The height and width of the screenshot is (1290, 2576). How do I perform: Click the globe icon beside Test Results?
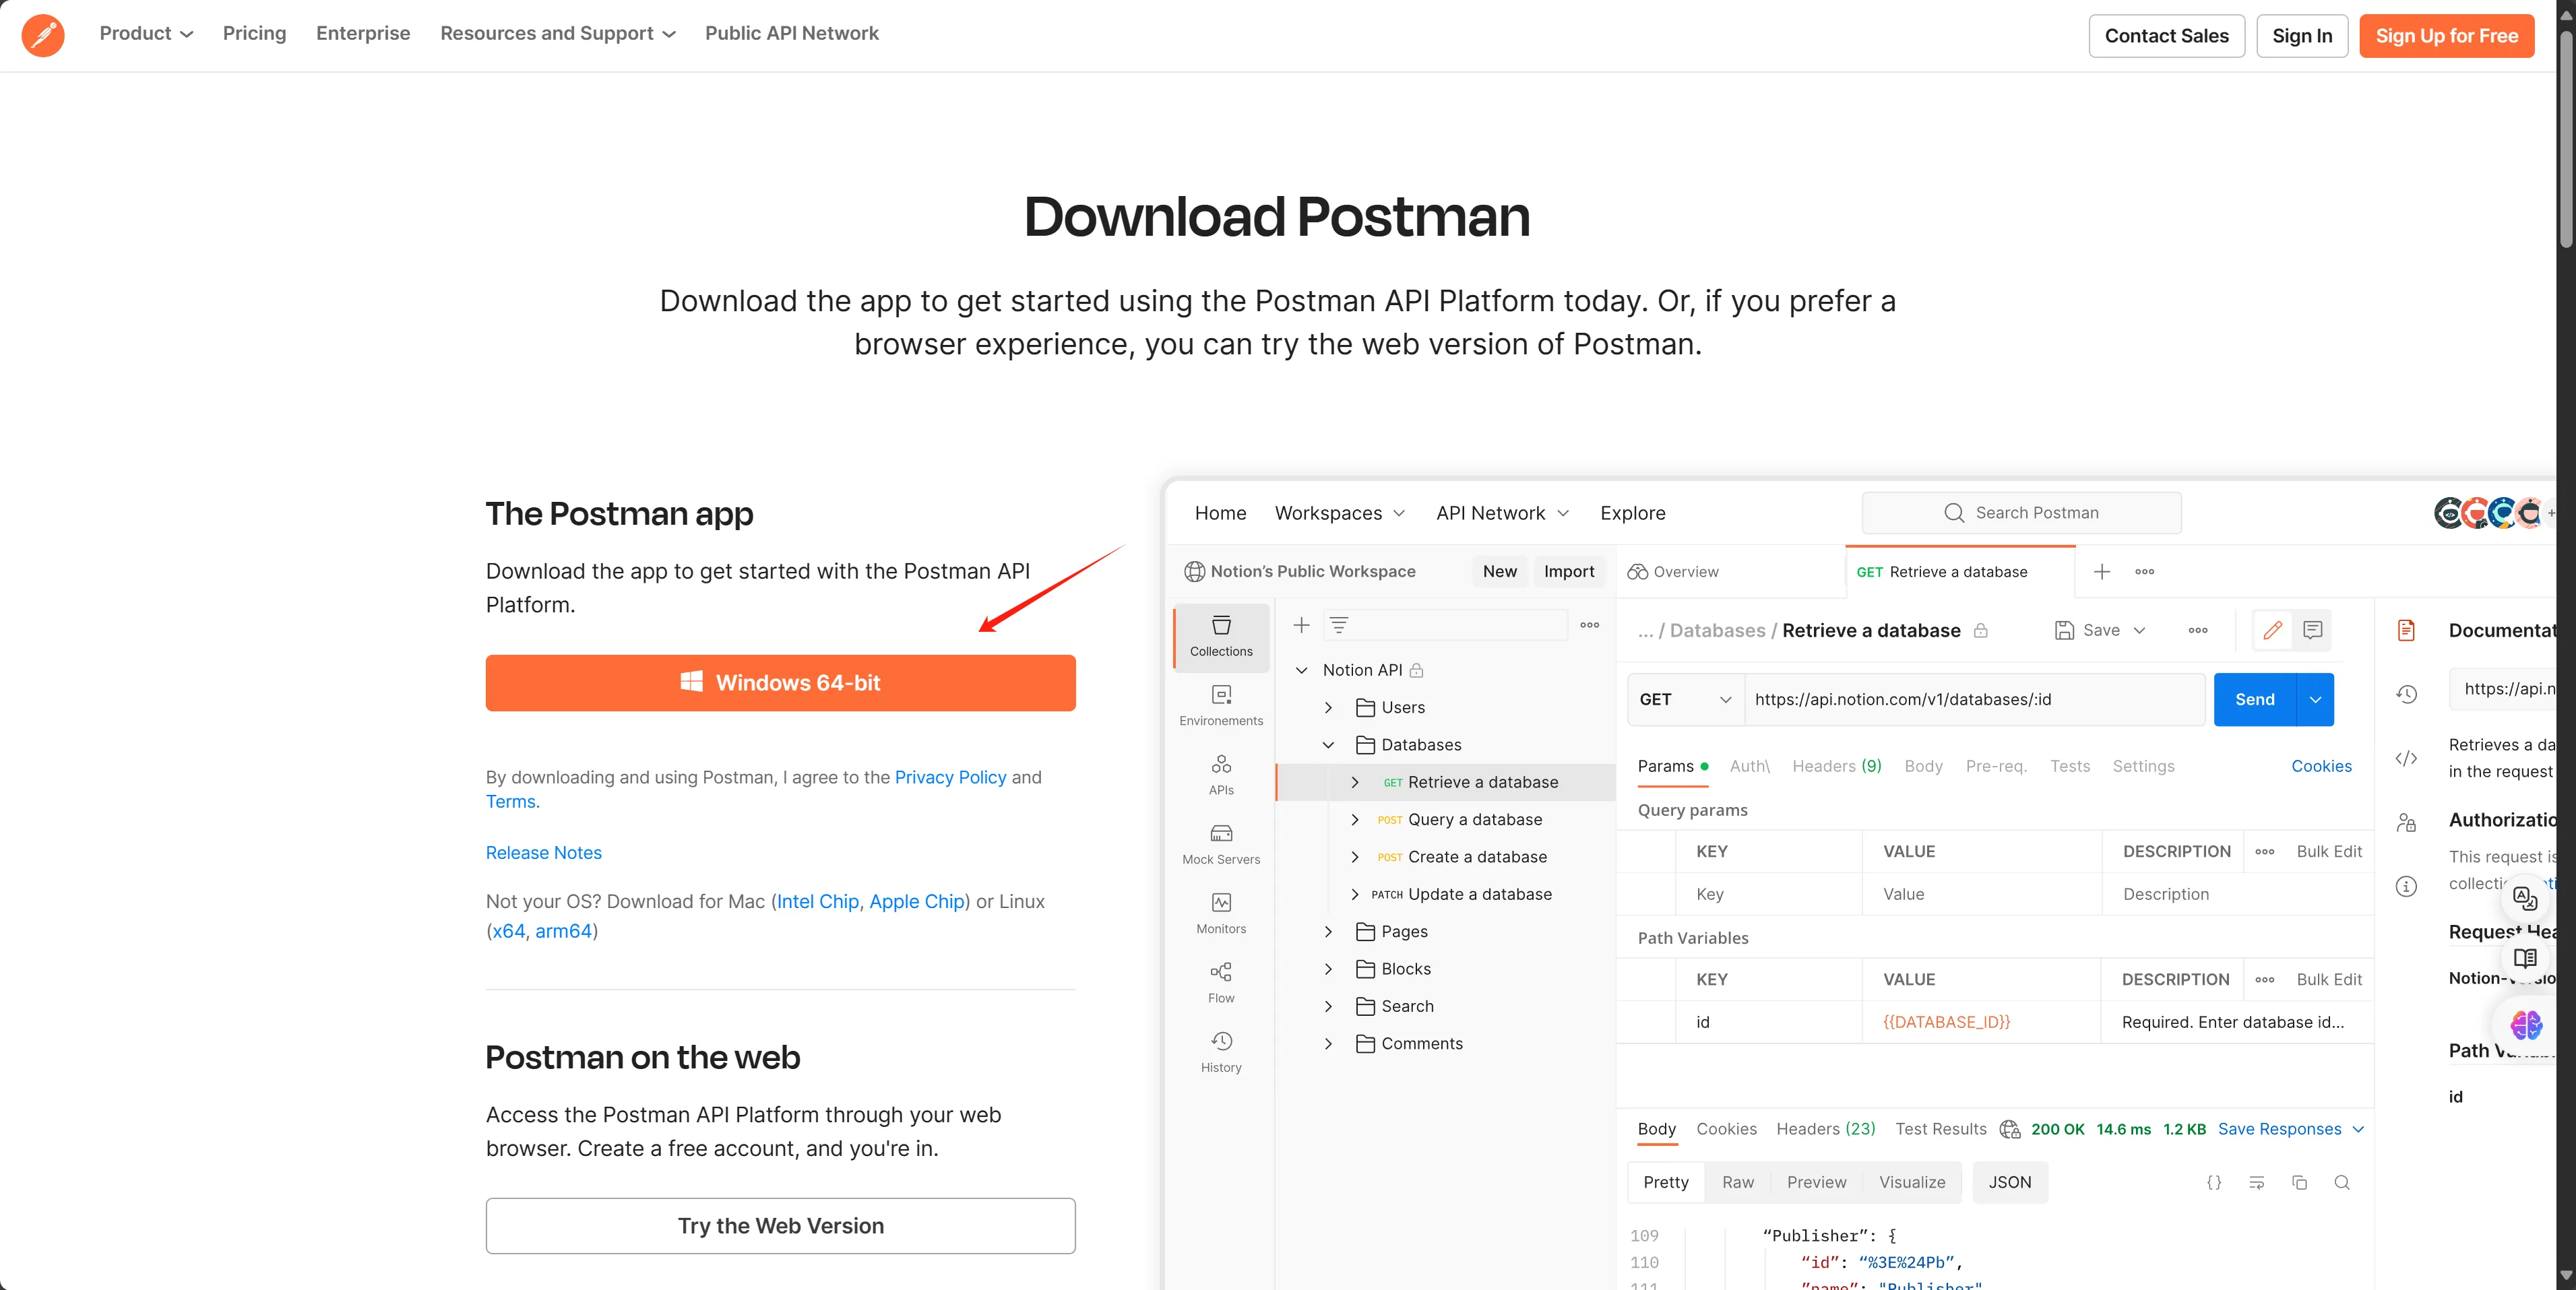(2010, 1129)
